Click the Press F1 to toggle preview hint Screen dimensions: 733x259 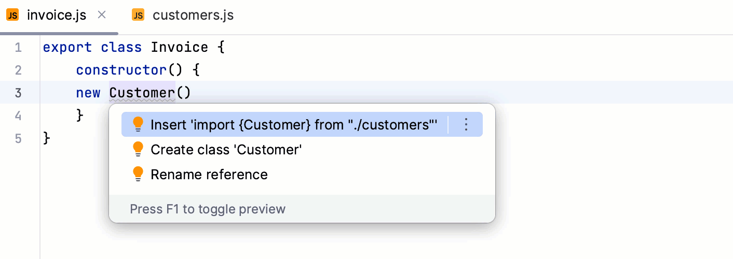(x=208, y=209)
